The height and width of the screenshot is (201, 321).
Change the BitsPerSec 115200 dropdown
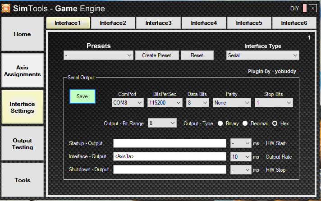pyautogui.click(x=165, y=103)
